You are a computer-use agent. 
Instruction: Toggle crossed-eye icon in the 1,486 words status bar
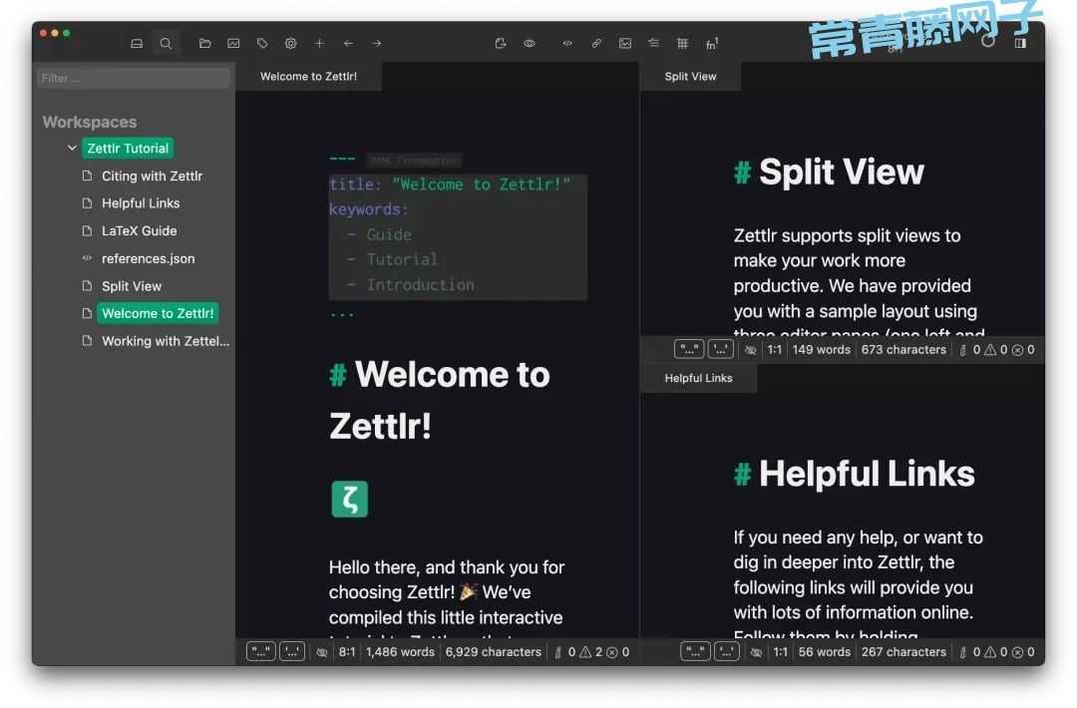(x=321, y=652)
